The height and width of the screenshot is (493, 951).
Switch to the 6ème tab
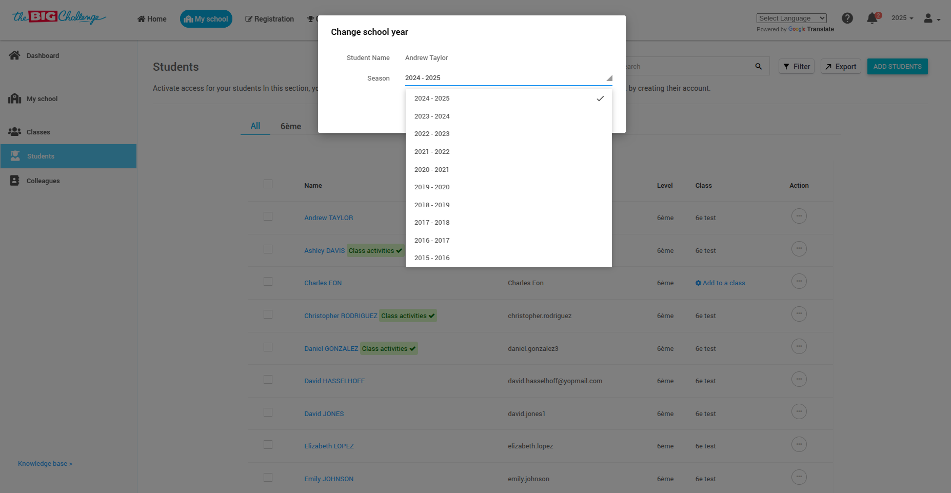(x=290, y=126)
